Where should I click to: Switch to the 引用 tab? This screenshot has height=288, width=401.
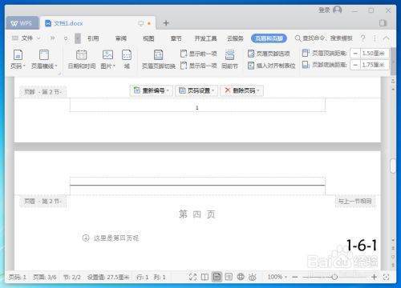pyautogui.click(x=93, y=38)
